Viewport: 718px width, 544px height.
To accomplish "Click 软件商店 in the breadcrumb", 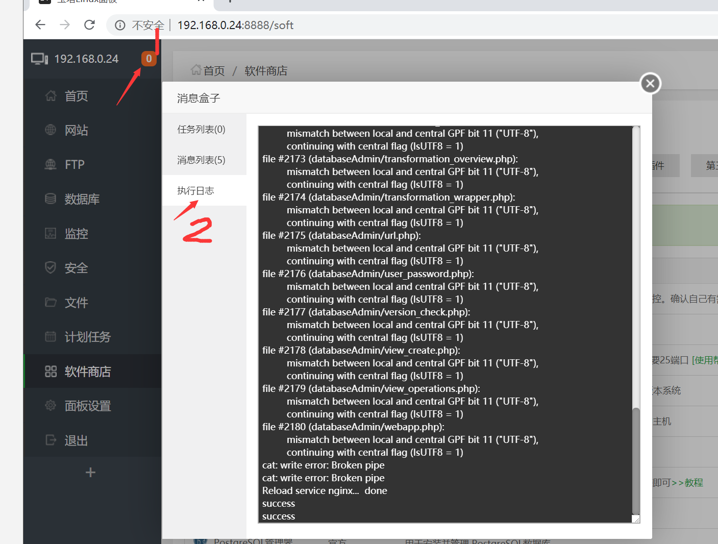I will point(266,71).
